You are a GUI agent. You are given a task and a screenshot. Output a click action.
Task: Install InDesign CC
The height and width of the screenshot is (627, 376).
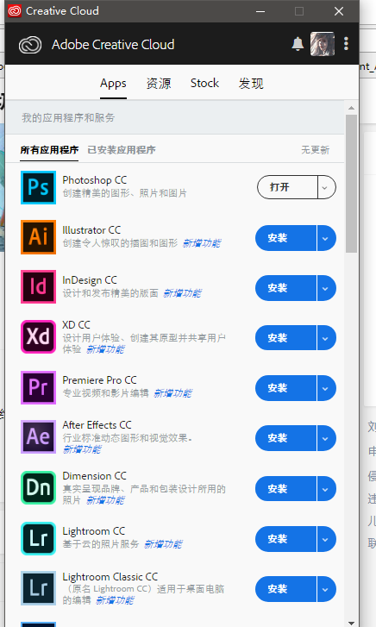[x=285, y=288]
